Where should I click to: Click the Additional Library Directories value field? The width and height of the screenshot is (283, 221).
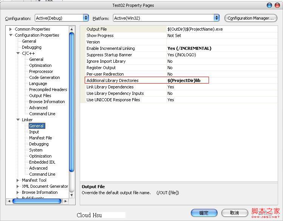[x=187, y=80]
